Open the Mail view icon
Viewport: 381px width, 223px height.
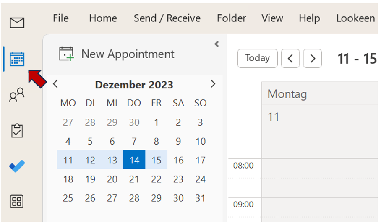click(17, 23)
